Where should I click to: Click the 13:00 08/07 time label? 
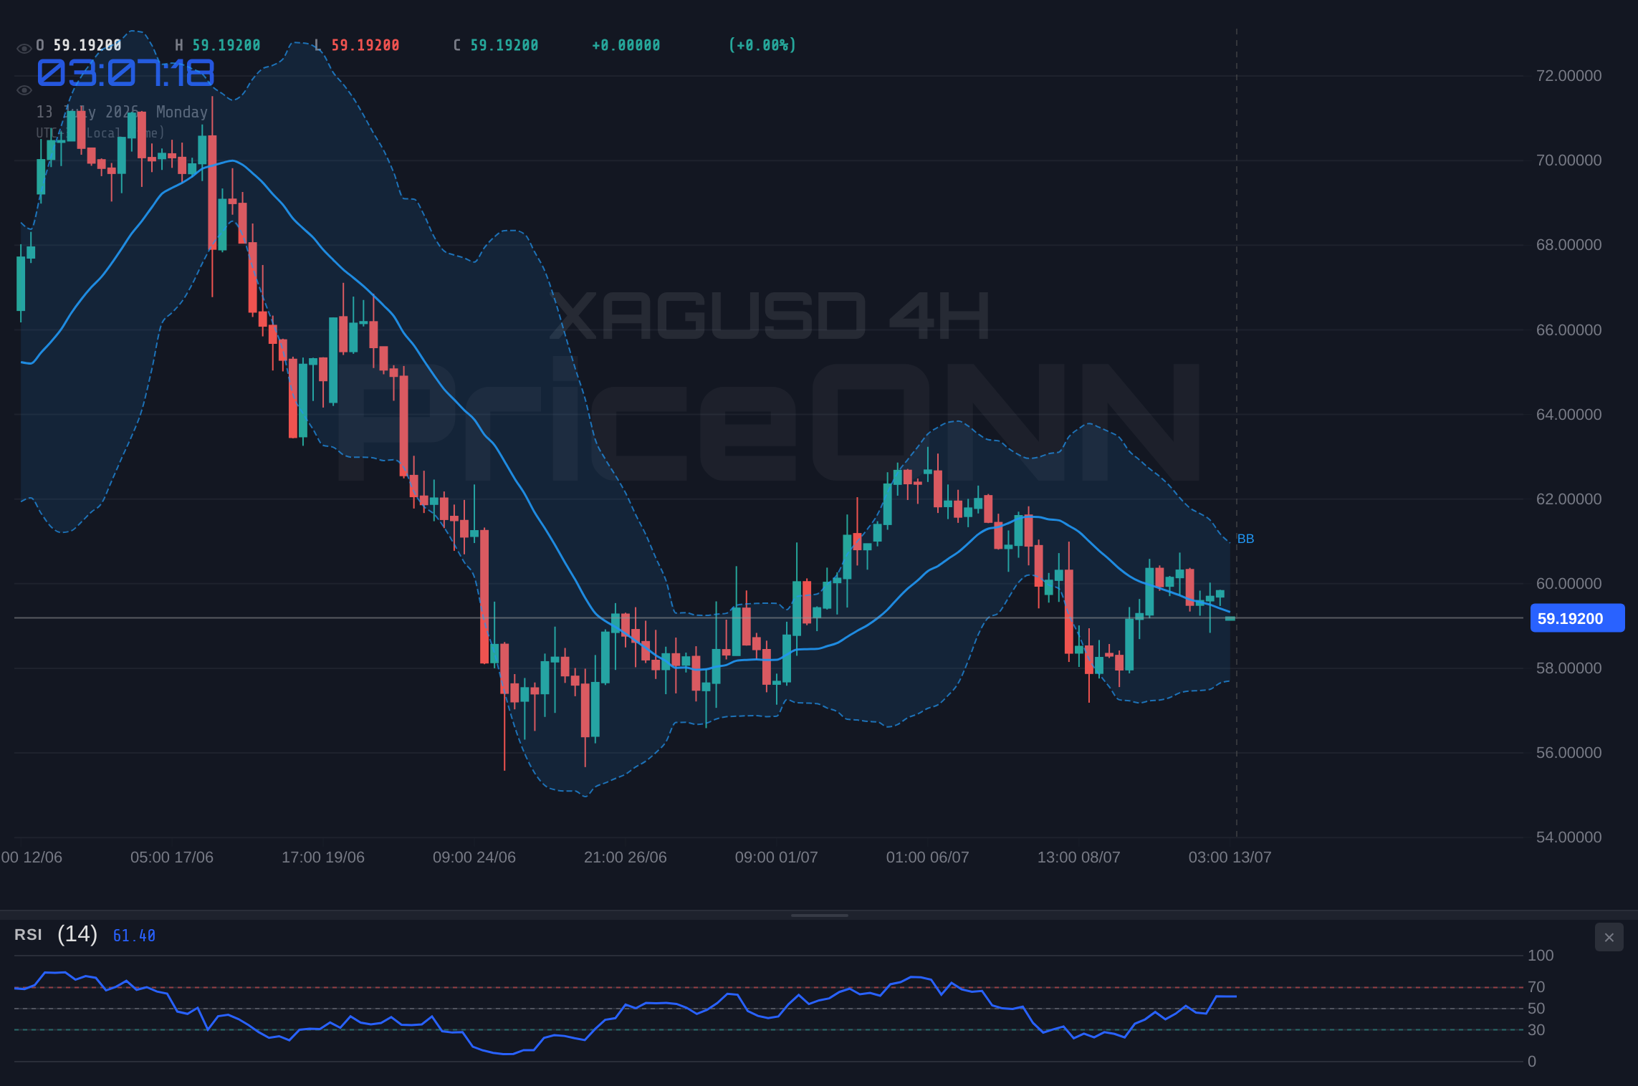pos(1079,857)
